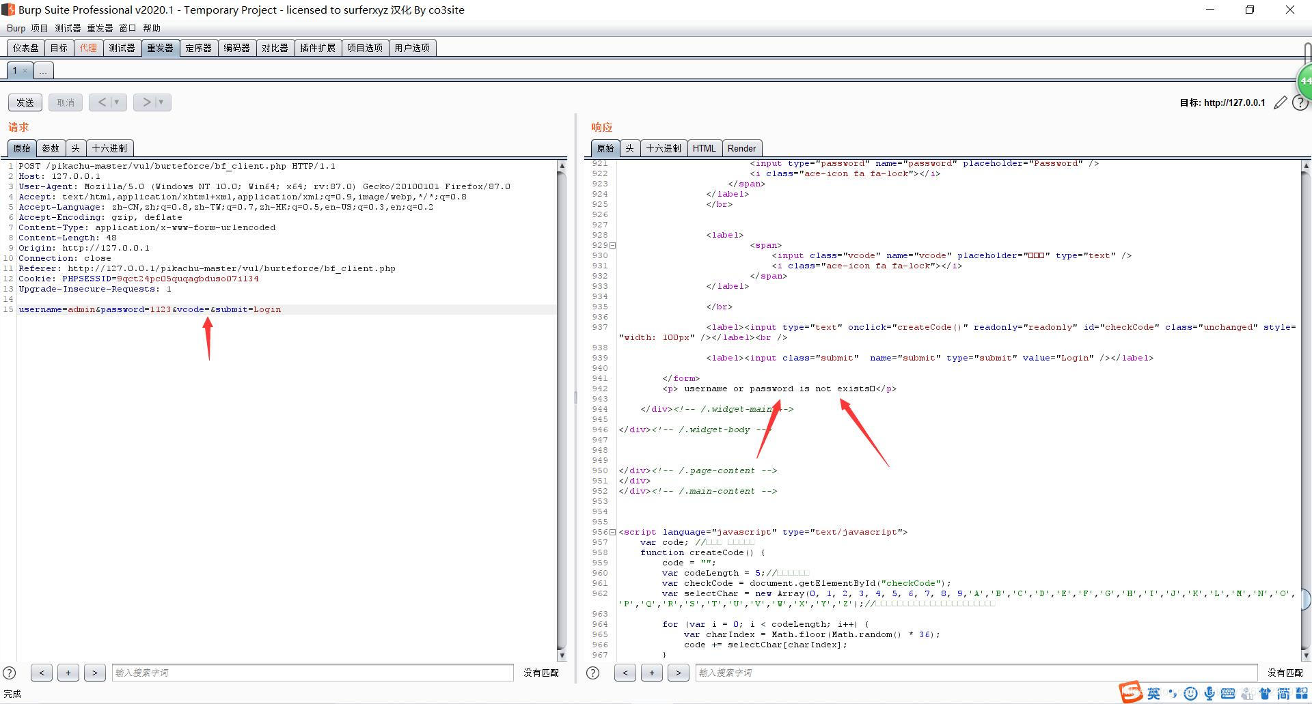Image resolution: width=1312 pixels, height=704 pixels.
Task: Collapse the script fold at line 956
Action: pyautogui.click(x=613, y=532)
